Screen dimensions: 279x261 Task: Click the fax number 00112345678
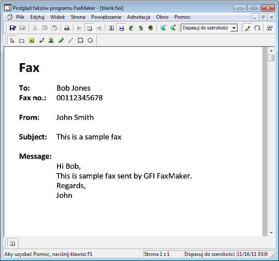[x=79, y=98]
